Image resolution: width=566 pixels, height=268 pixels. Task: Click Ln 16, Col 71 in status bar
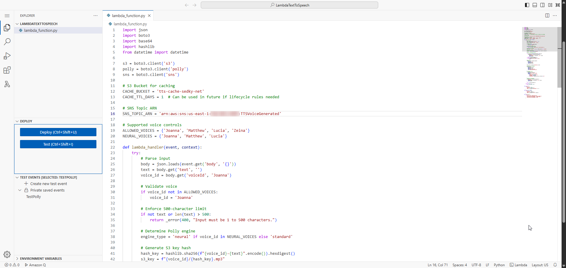coord(437,265)
